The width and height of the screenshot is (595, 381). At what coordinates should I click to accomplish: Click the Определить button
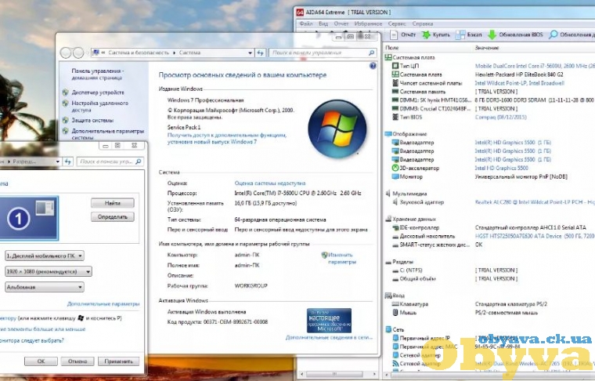[x=112, y=217]
